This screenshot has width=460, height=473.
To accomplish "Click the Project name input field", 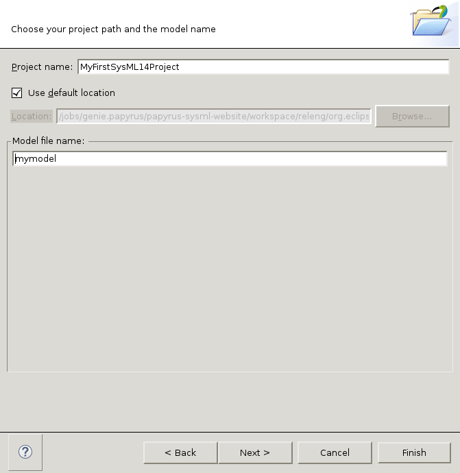I will (x=263, y=66).
